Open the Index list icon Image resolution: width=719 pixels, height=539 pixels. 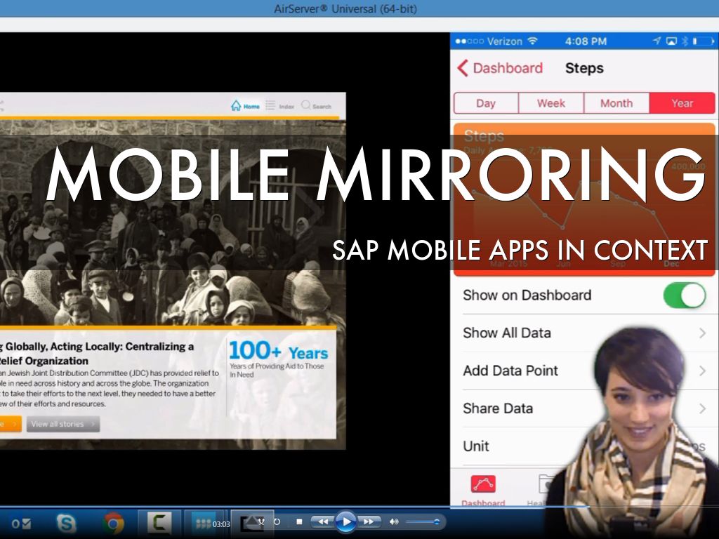pyautogui.click(x=270, y=105)
